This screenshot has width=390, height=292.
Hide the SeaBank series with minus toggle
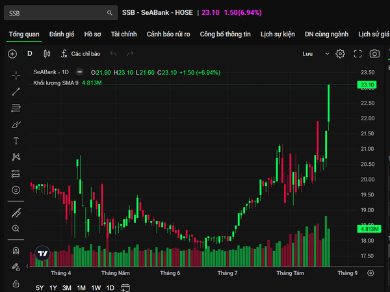[79, 72]
